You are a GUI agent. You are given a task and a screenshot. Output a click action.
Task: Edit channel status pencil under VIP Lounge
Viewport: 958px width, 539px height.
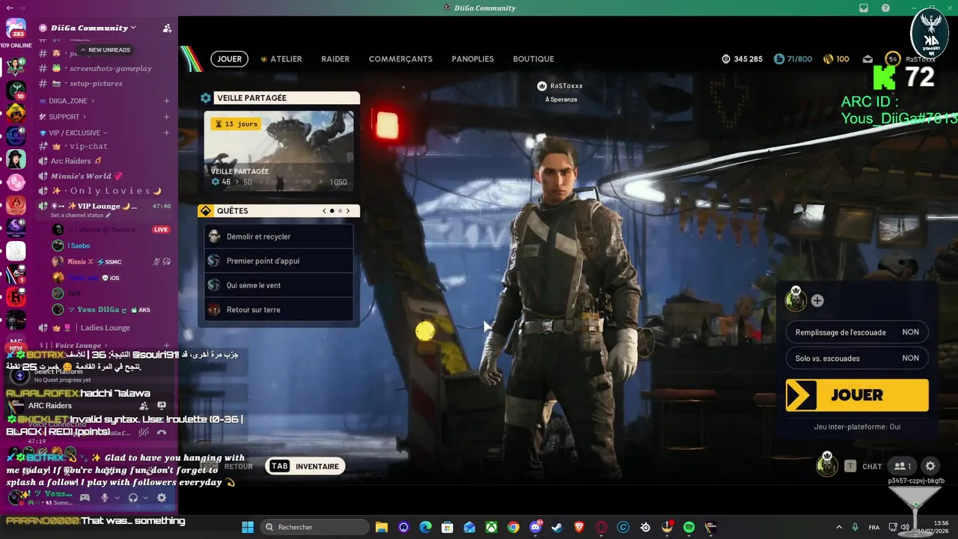(108, 216)
